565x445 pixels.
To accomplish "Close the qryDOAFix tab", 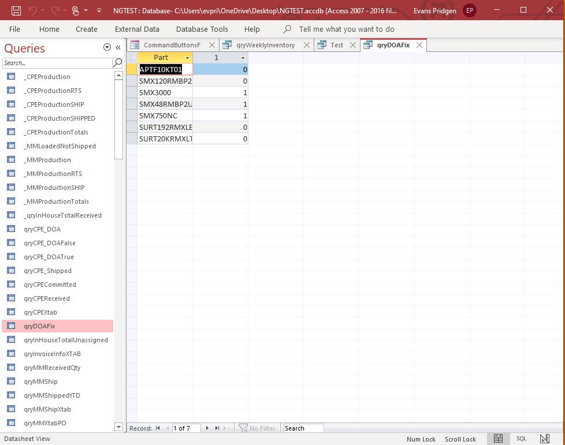I will (419, 45).
